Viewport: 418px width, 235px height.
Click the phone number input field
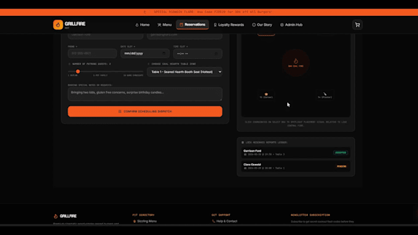tap(92, 53)
